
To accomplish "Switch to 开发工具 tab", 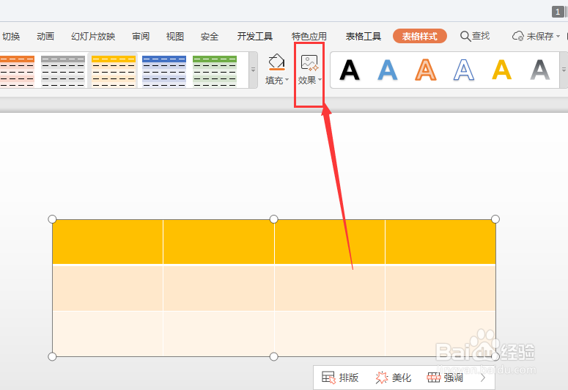I will pos(254,36).
